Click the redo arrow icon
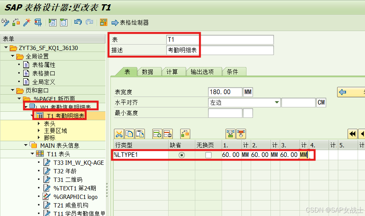This screenshot has width=365, height=216. click(89, 22)
